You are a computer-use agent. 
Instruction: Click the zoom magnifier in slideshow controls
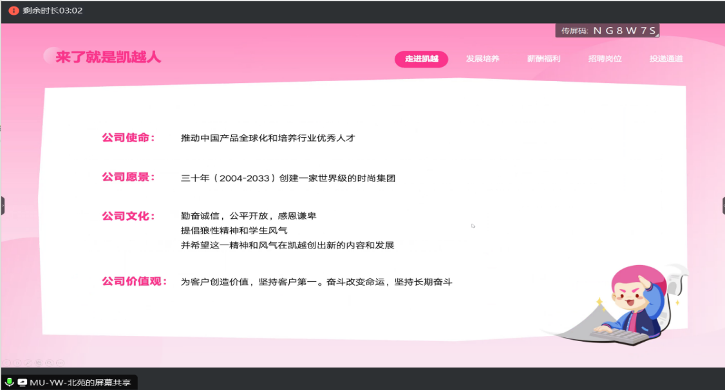tap(50, 363)
